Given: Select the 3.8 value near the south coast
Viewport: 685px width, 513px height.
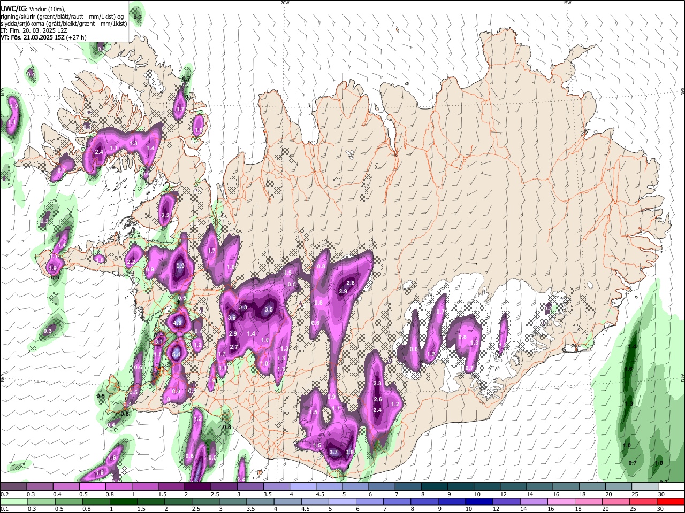Looking at the screenshot, I should tap(350, 452).
